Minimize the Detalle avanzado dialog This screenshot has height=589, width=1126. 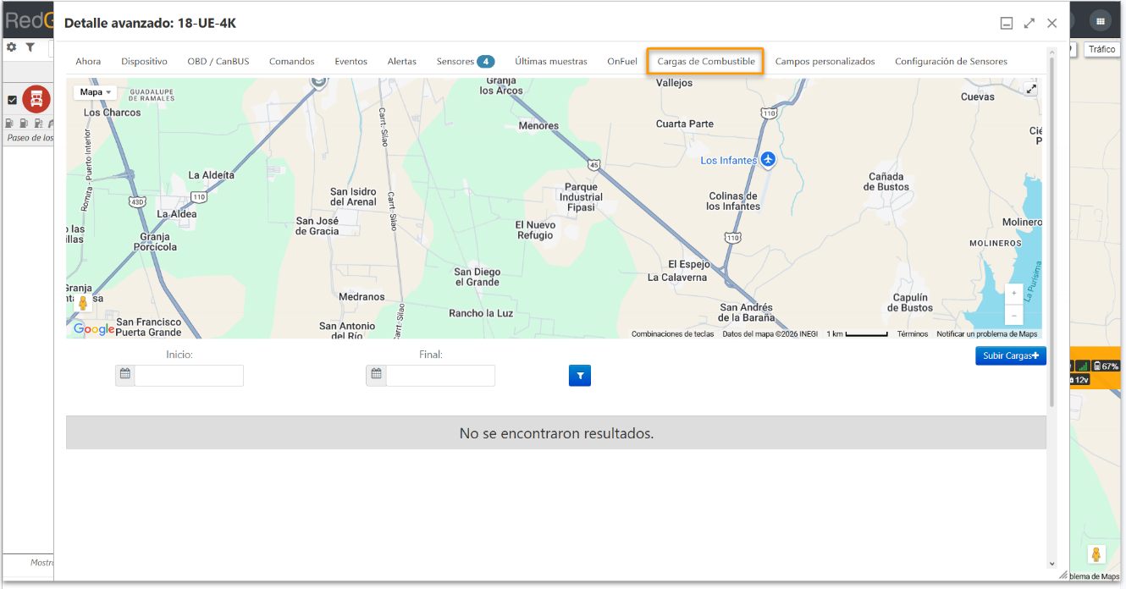click(x=1007, y=24)
